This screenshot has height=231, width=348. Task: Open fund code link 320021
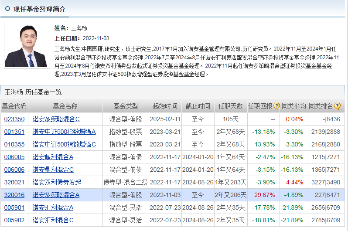tap(14, 183)
